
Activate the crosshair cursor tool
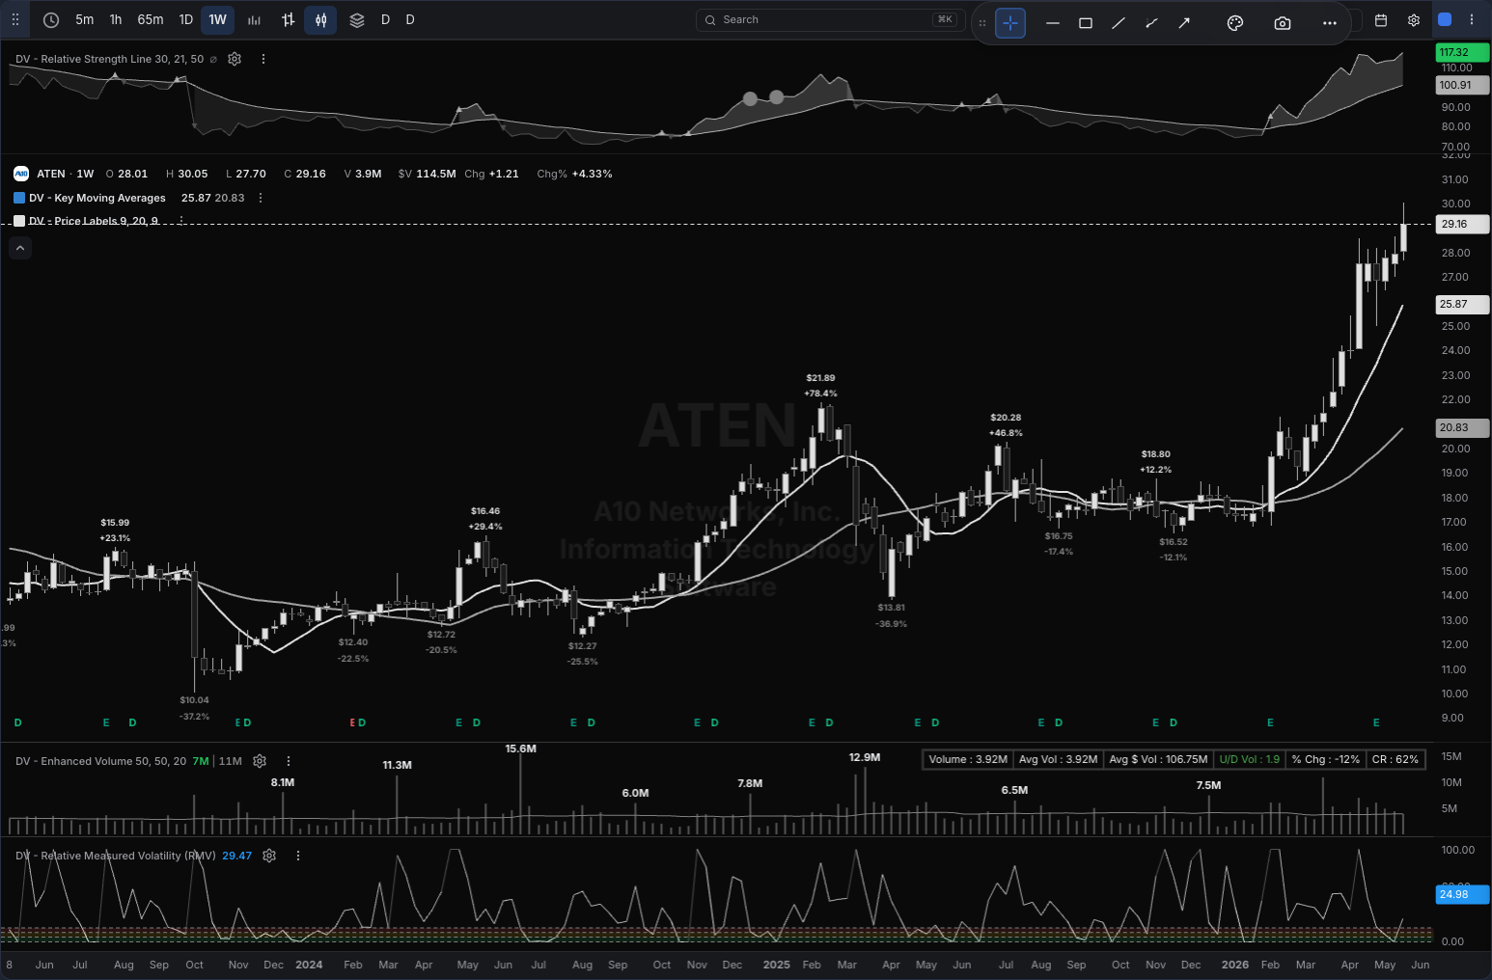1010,23
